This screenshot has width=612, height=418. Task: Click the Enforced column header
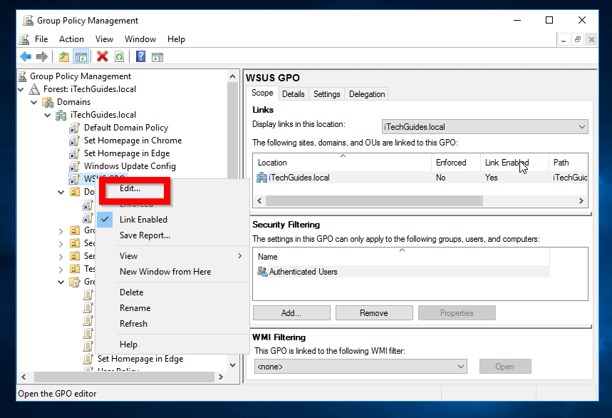(x=456, y=163)
